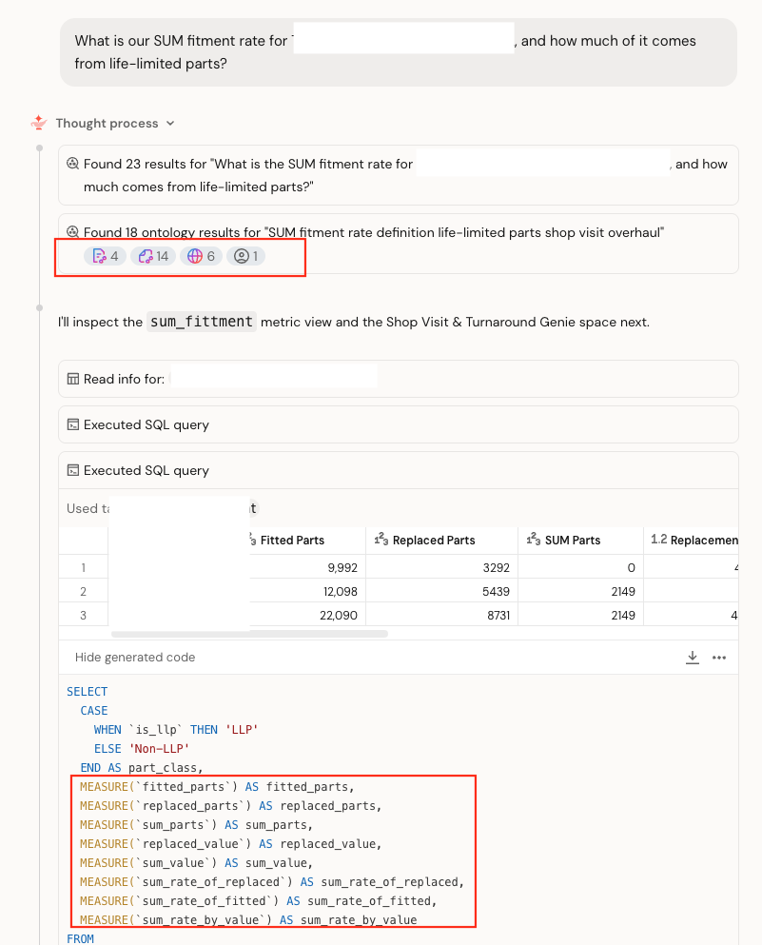Open the 'Read info for' step
The width and height of the screenshot is (762, 945).
pyautogui.click(x=399, y=379)
